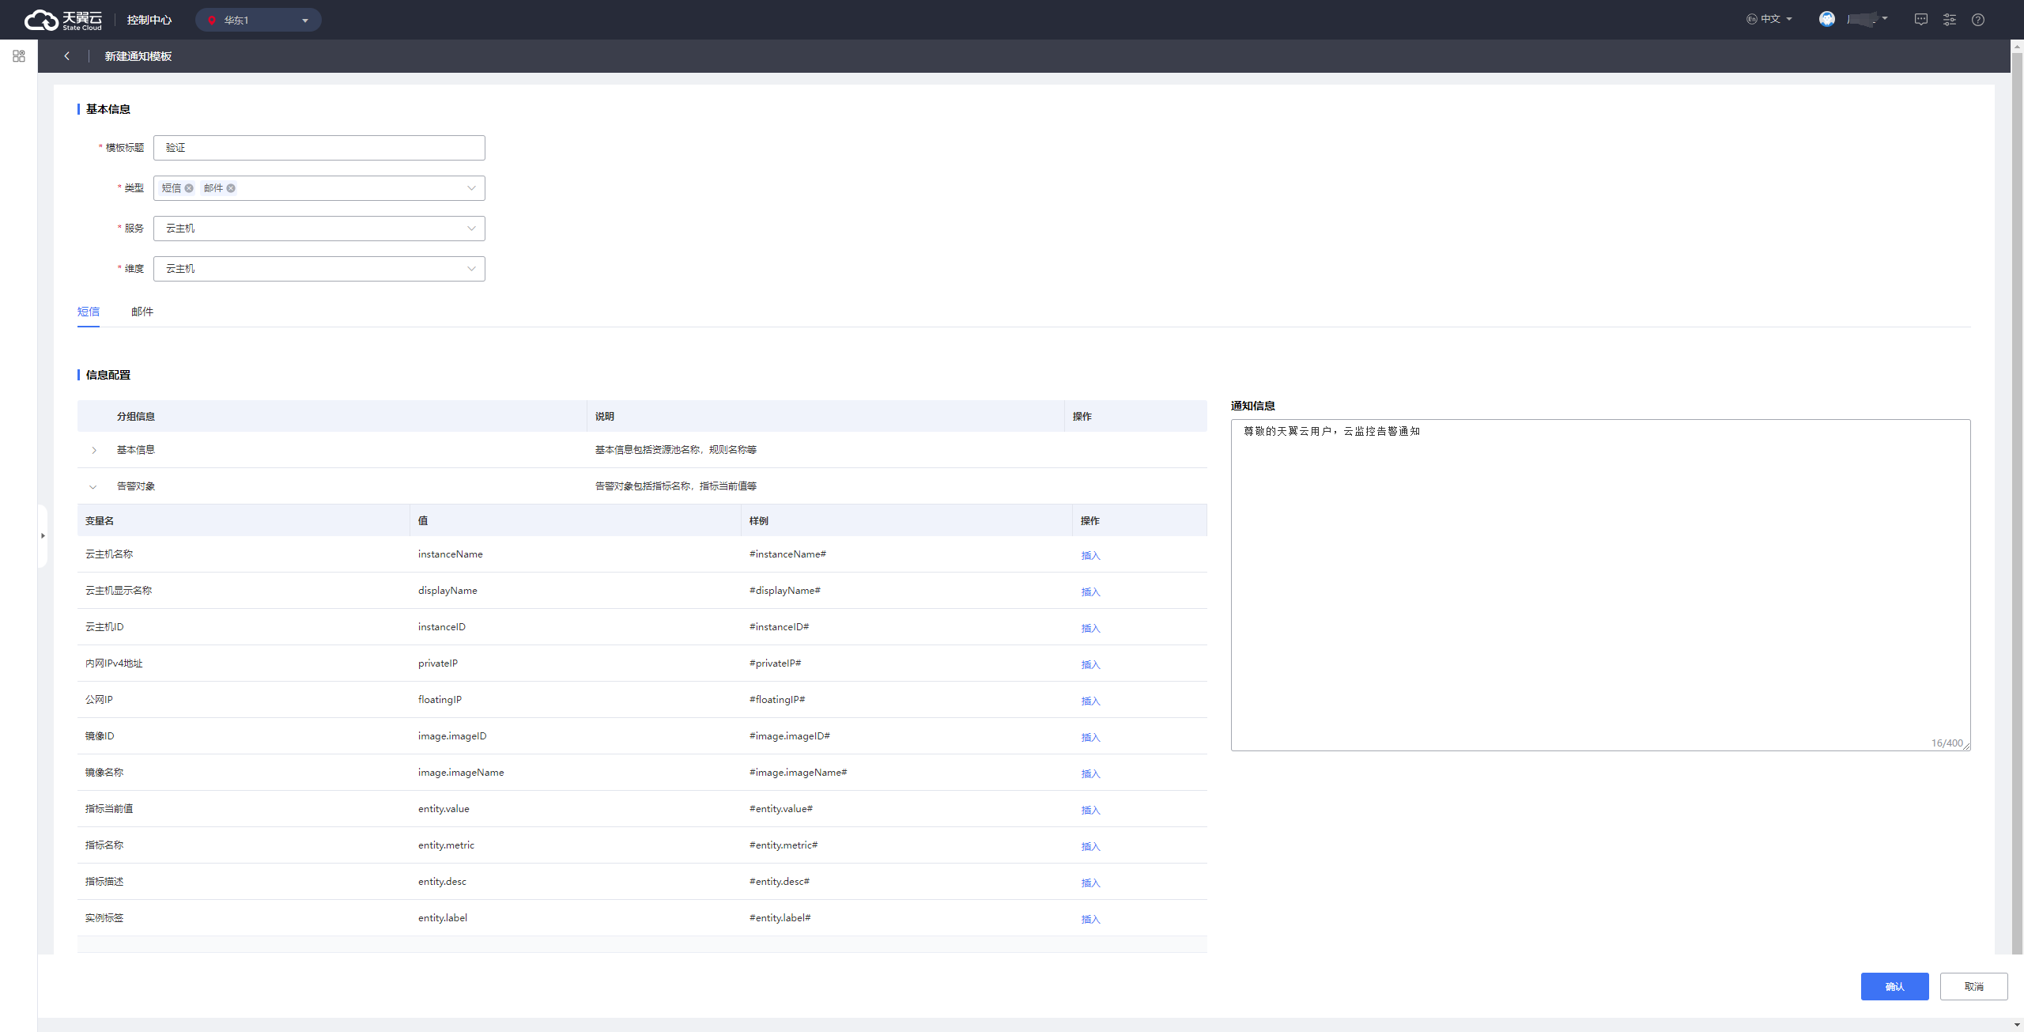Open the help question-mark icon
The height and width of the screenshot is (1032, 2024).
click(1978, 20)
